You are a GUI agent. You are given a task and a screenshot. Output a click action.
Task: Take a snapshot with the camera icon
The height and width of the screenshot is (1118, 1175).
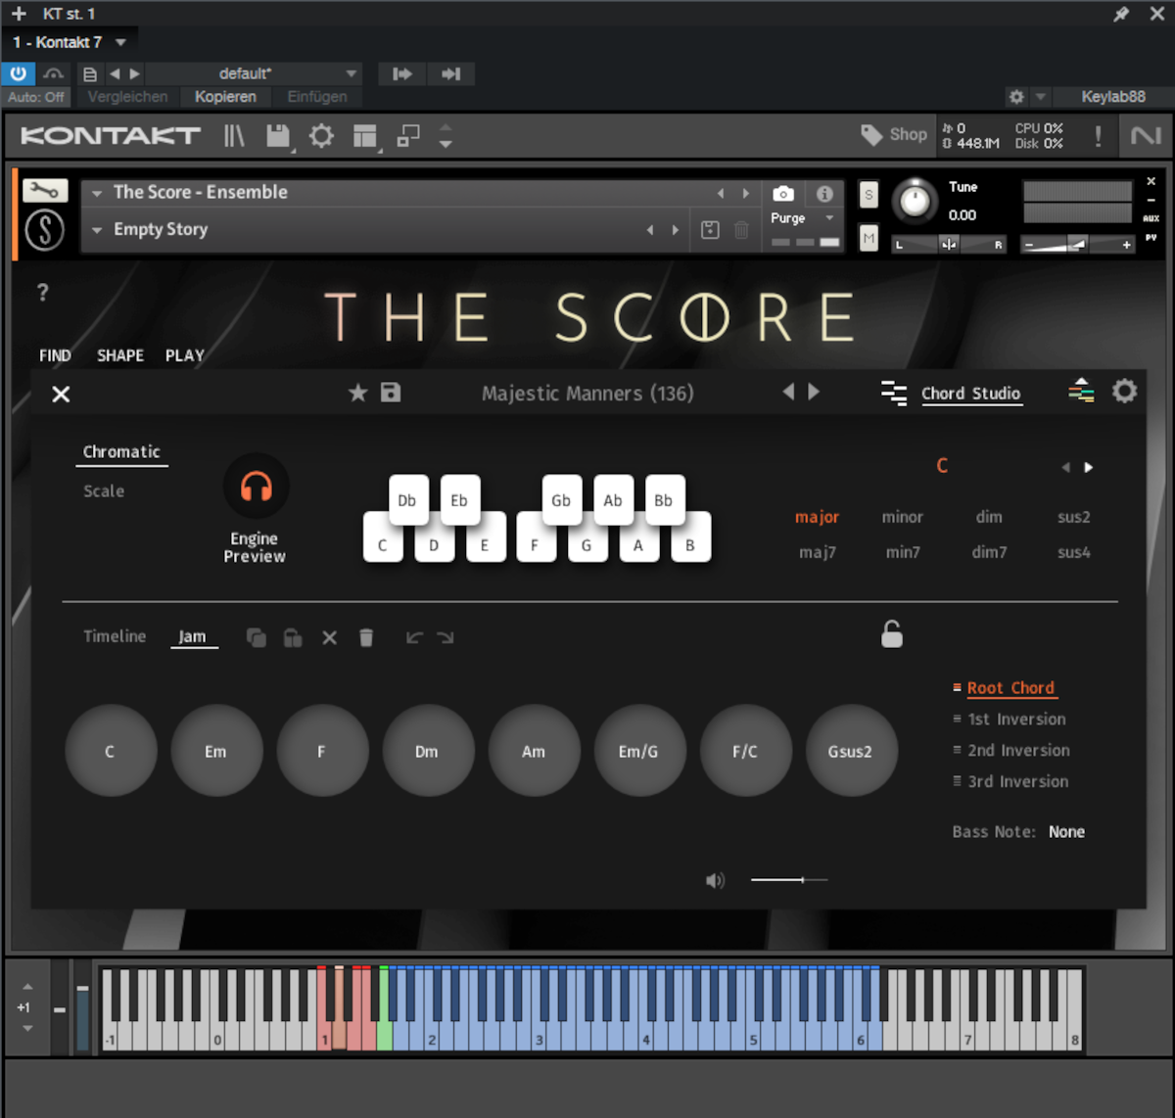point(782,194)
